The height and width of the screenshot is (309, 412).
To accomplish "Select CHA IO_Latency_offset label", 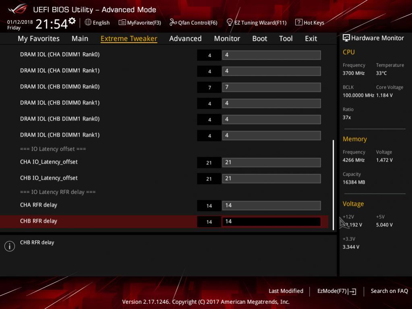I will 49,162.
